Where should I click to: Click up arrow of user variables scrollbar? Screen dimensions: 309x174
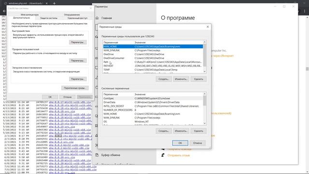205,42
